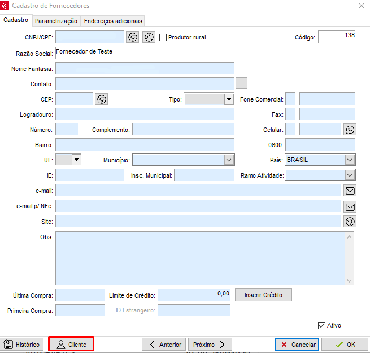Click the envelope icon beside e-mail field
370x353 pixels.
pos(350,191)
